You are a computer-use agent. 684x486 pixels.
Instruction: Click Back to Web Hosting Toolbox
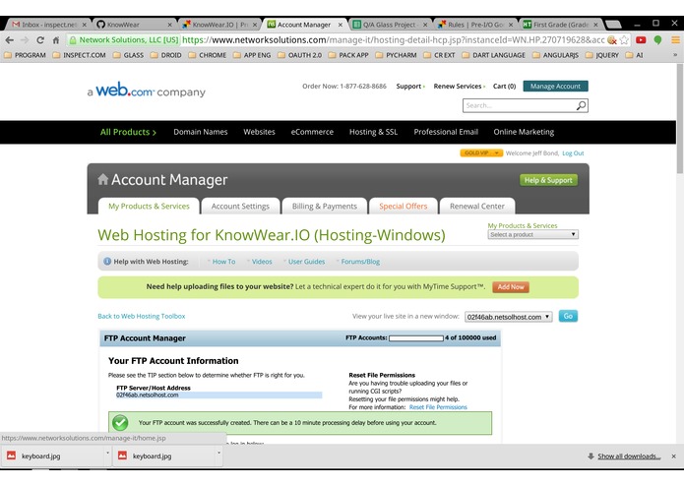point(142,316)
